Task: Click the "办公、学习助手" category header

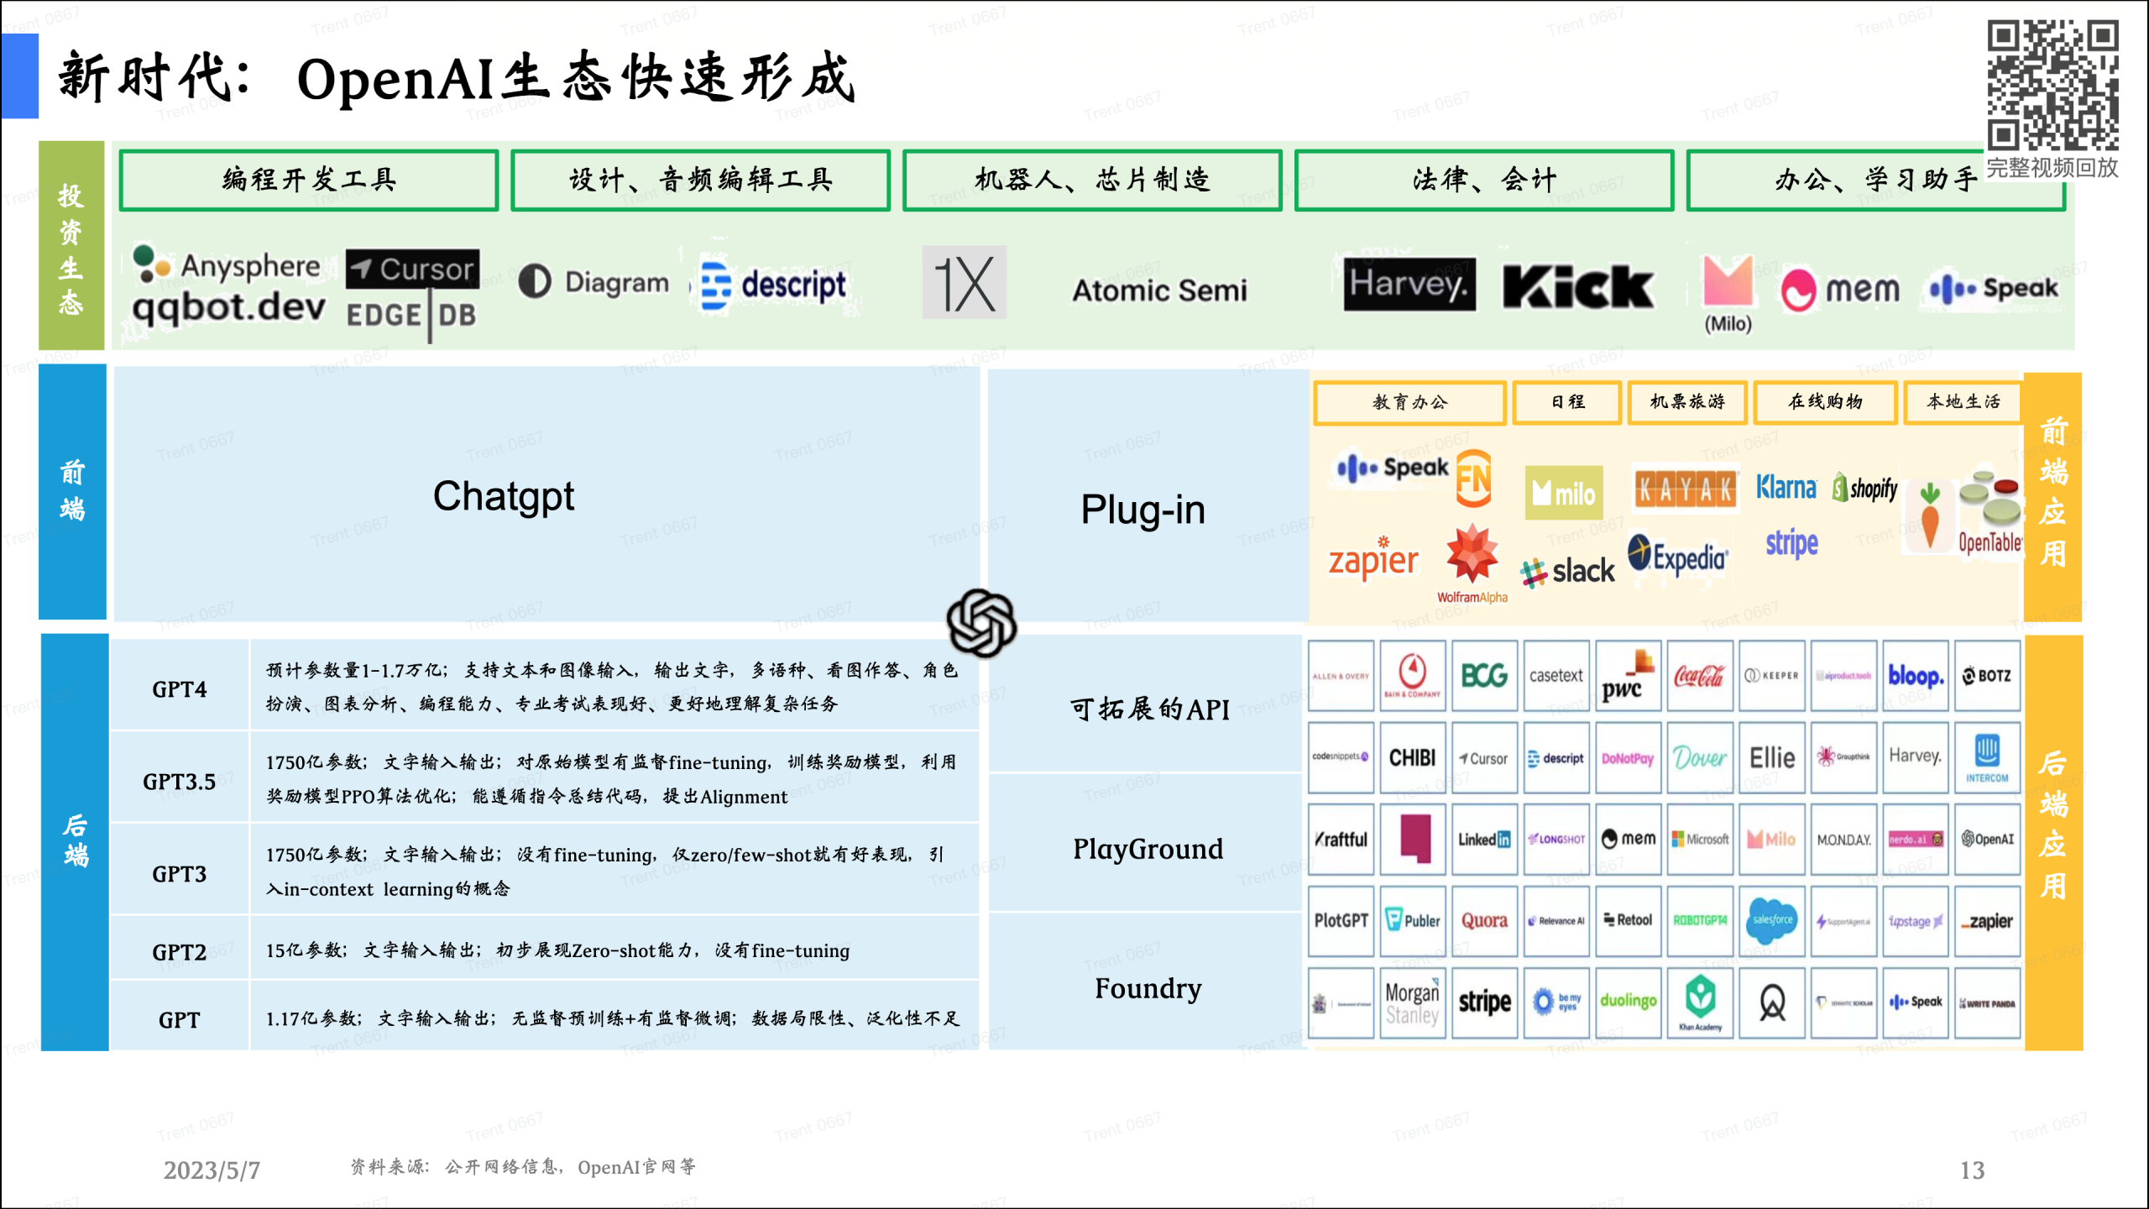Action: click(x=1876, y=180)
